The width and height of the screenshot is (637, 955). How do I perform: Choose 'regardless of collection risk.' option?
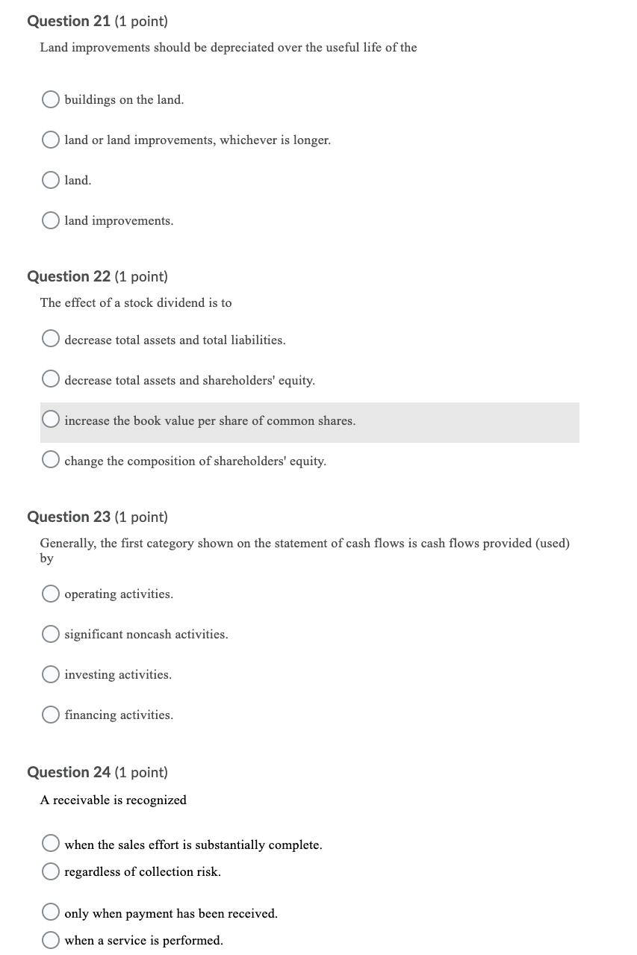point(50,870)
